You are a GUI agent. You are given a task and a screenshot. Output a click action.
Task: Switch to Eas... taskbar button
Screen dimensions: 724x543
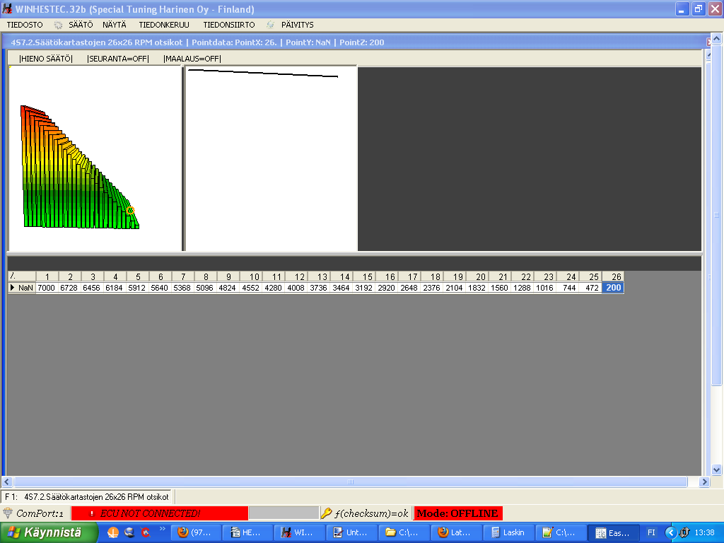614,532
